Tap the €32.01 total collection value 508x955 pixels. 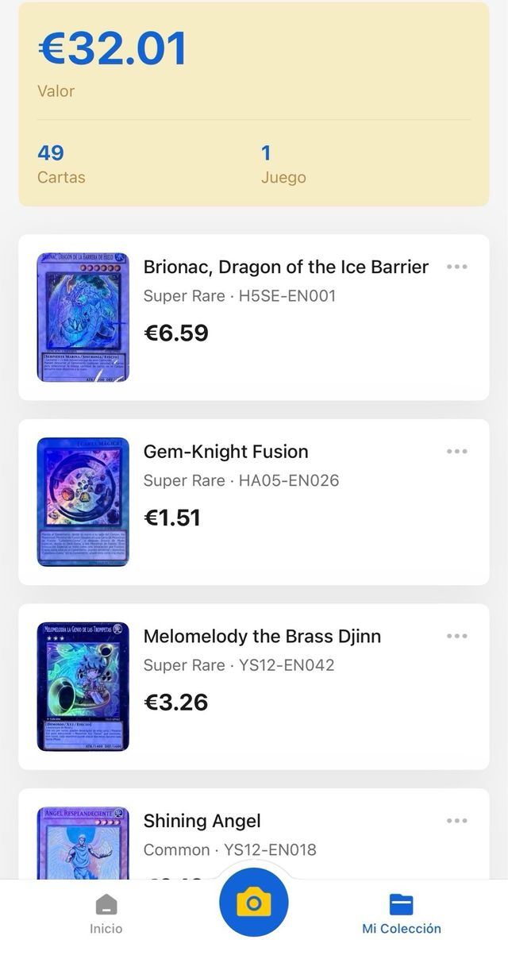point(112,49)
